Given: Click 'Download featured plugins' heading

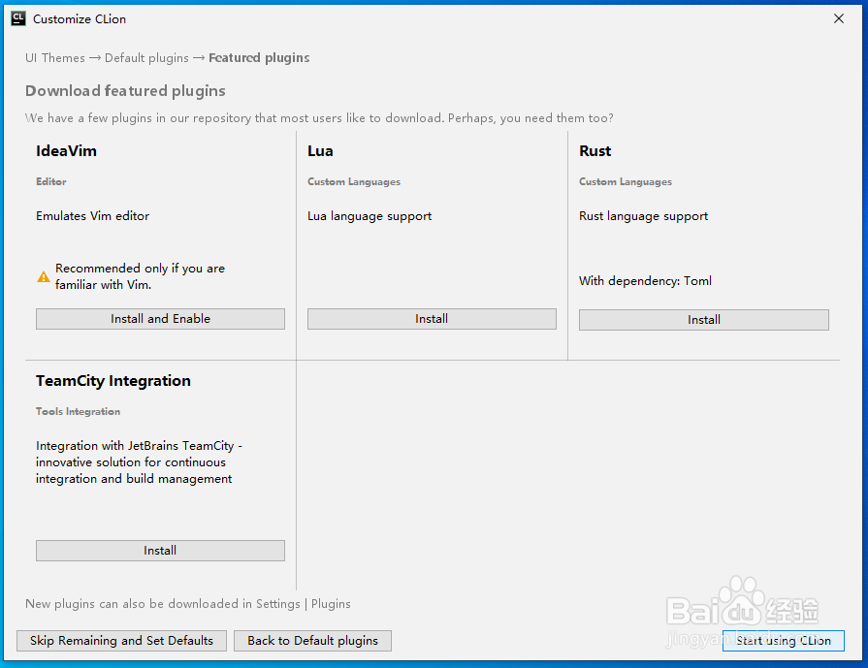Looking at the screenshot, I should coord(125,91).
